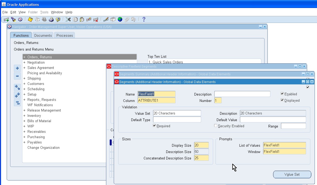317x185 pixels.
Task: Expand the Setup tree node
Action: click(24, 94)
